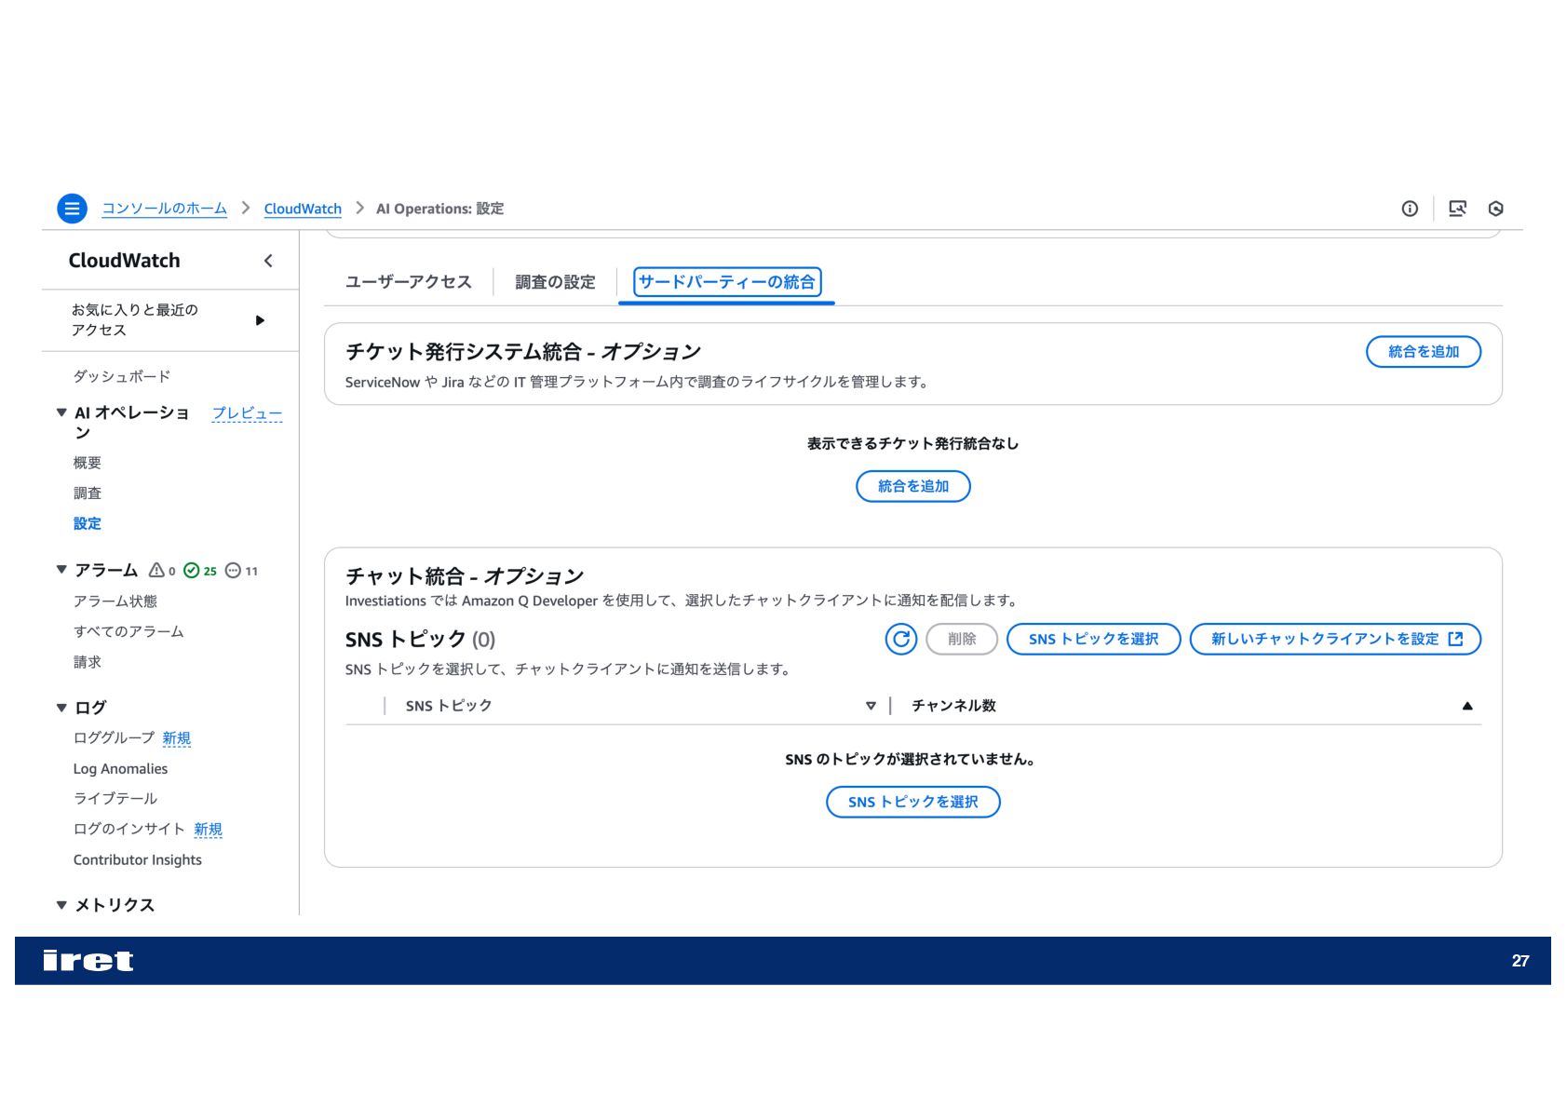This screenshot has height=1108, width=1567.
Task: Click the AI Operations: 設定 breadcrumb text
Action: pyautogui.click(x=439, y=209)
